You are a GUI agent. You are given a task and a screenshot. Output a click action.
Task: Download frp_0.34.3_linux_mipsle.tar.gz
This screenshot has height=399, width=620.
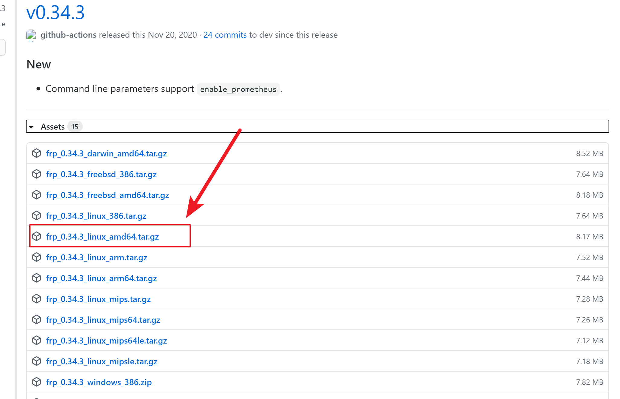102,361
